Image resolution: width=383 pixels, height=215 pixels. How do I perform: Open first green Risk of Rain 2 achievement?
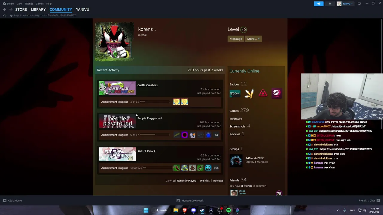click(x=177, y=168)
